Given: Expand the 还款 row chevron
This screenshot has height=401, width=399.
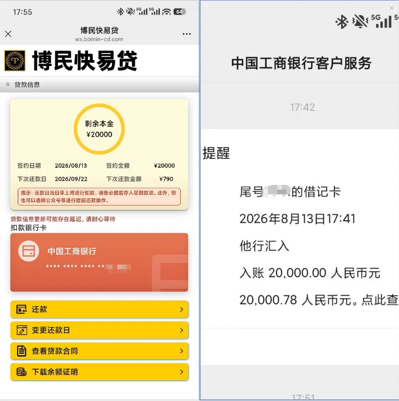Looking at the screenshot, I should (182, 309).
